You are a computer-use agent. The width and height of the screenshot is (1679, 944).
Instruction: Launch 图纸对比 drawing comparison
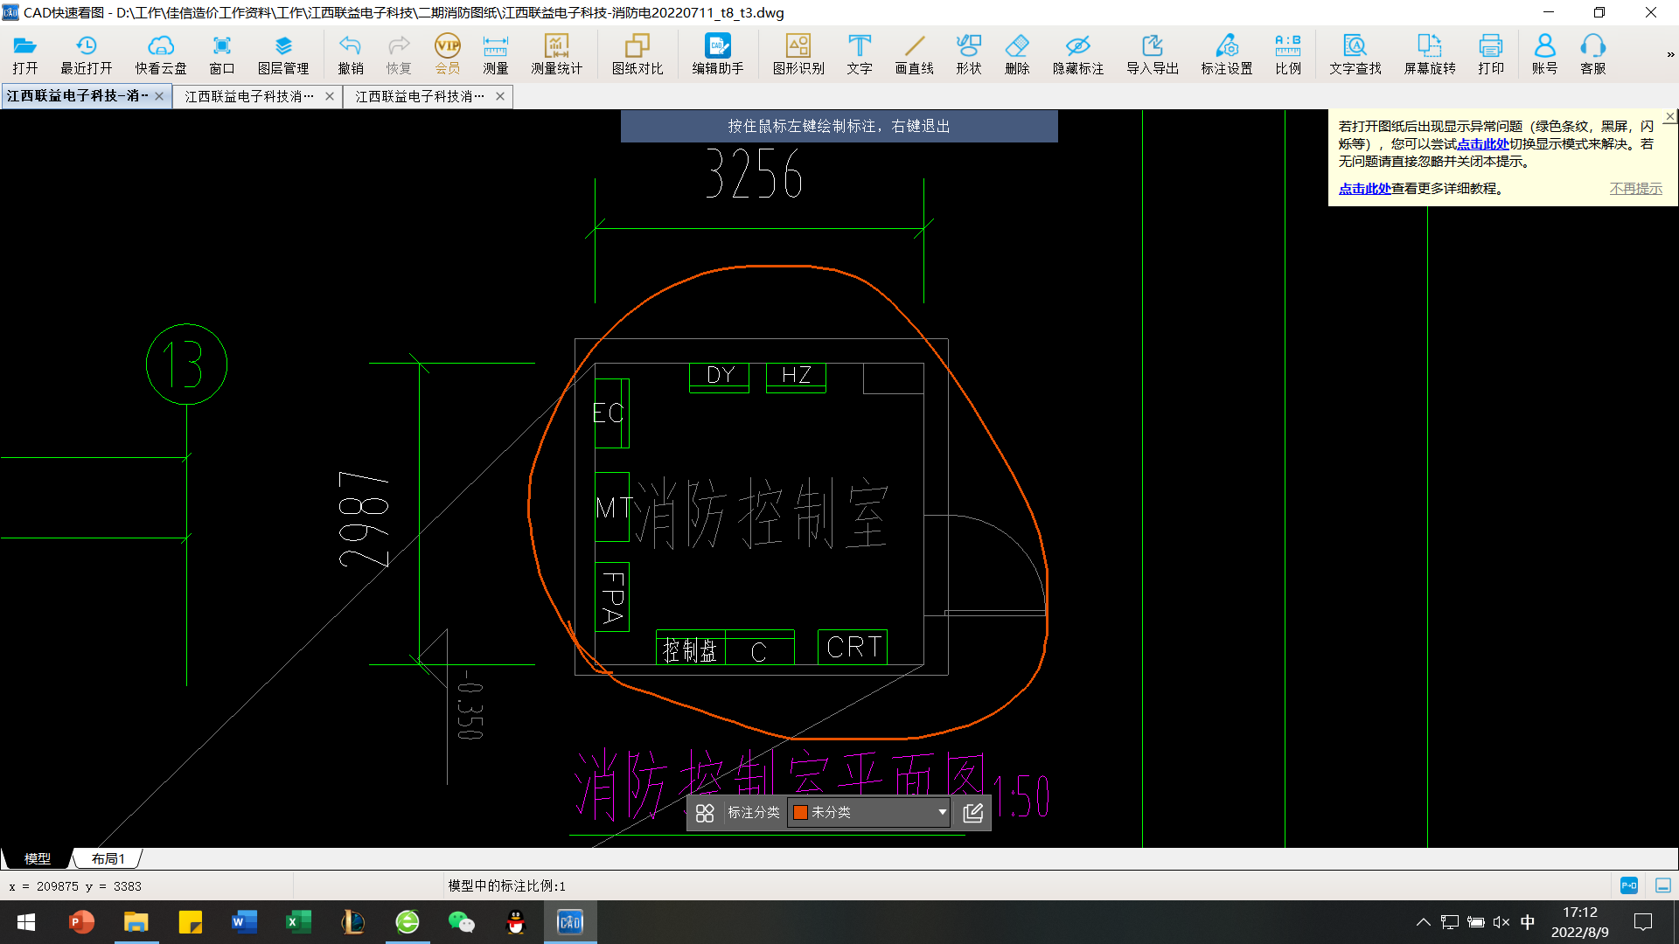point(637,54)
